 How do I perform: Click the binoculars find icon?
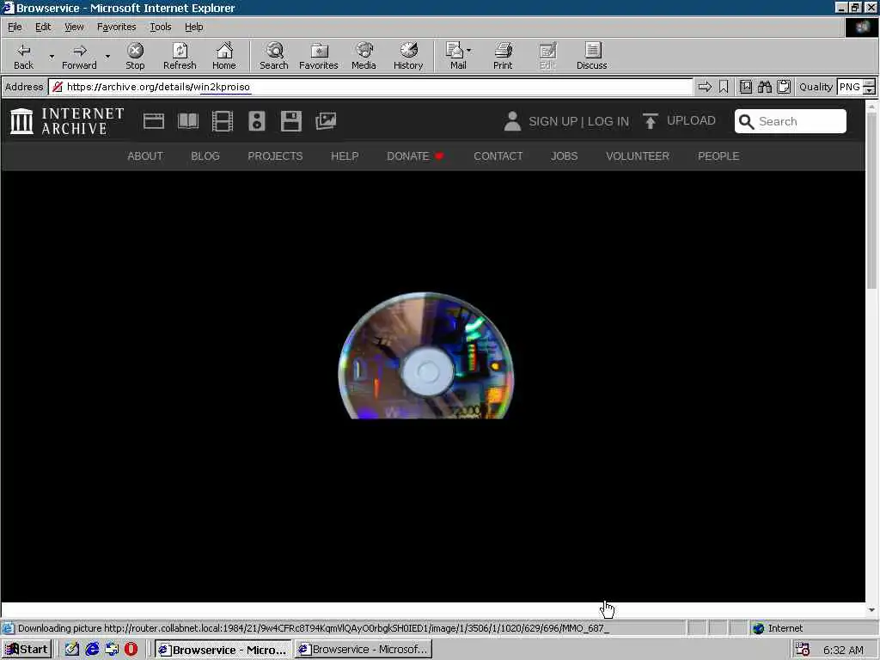(x=764, y=87)
